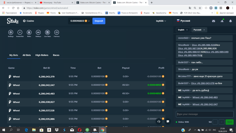Open Opera browser in taskbar
236x133 pixels.
80,130
